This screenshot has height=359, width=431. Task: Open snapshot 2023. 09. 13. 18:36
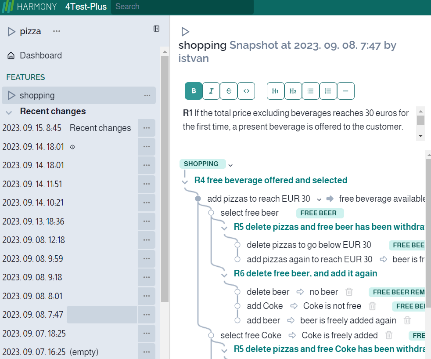pyautogui.click(x=33, y=221)
